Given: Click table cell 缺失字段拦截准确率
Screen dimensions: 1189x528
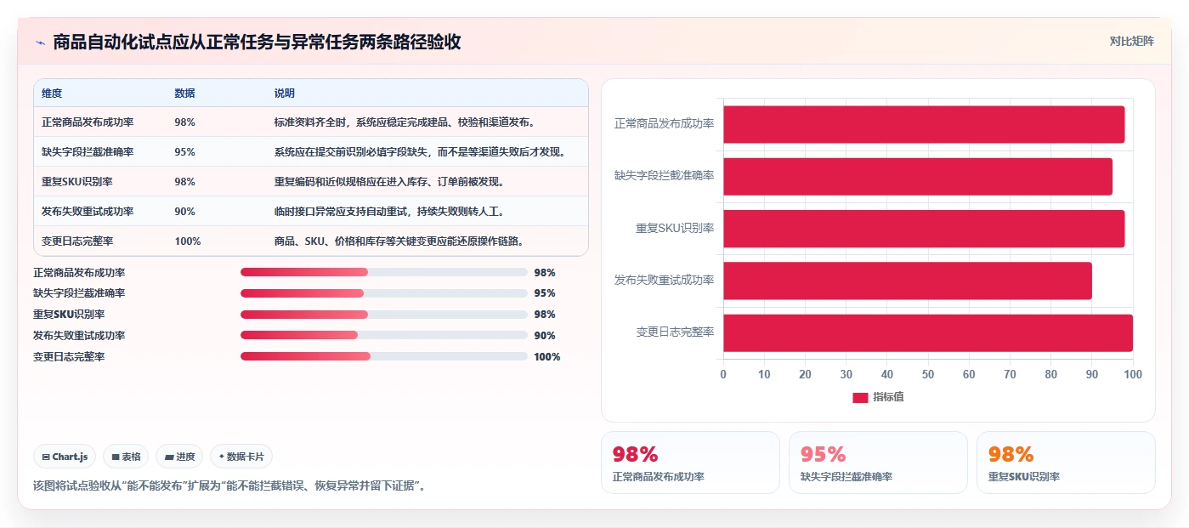Looking at the screenshot, I should coord(88,152).
